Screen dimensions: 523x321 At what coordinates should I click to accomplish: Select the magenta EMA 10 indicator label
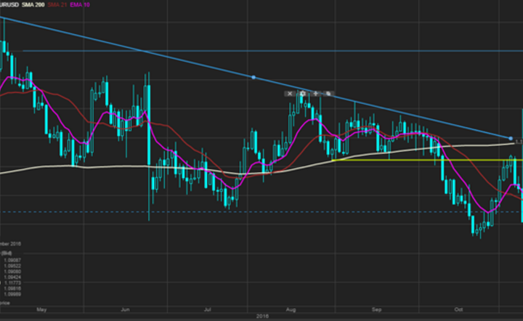coord(80,4)
